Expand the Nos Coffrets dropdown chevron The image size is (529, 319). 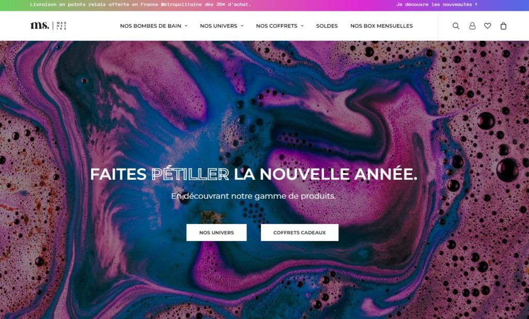coord(302,26)
